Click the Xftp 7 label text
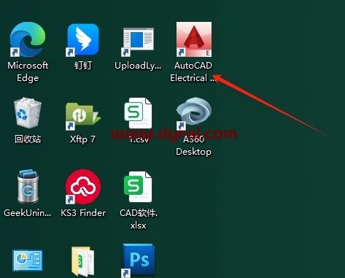This screenshot has height=278, width=345. coord(82,139)
